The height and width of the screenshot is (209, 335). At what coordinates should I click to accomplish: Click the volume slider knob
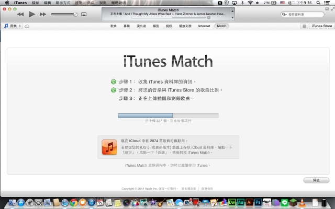point(75,14)
